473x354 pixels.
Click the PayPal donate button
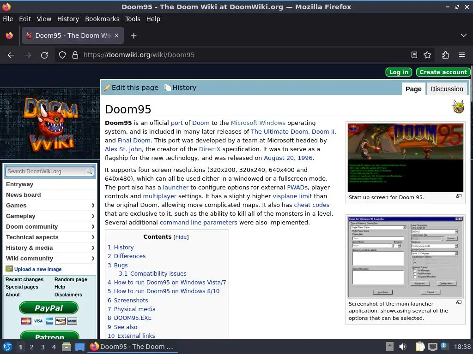pos(49,308)
